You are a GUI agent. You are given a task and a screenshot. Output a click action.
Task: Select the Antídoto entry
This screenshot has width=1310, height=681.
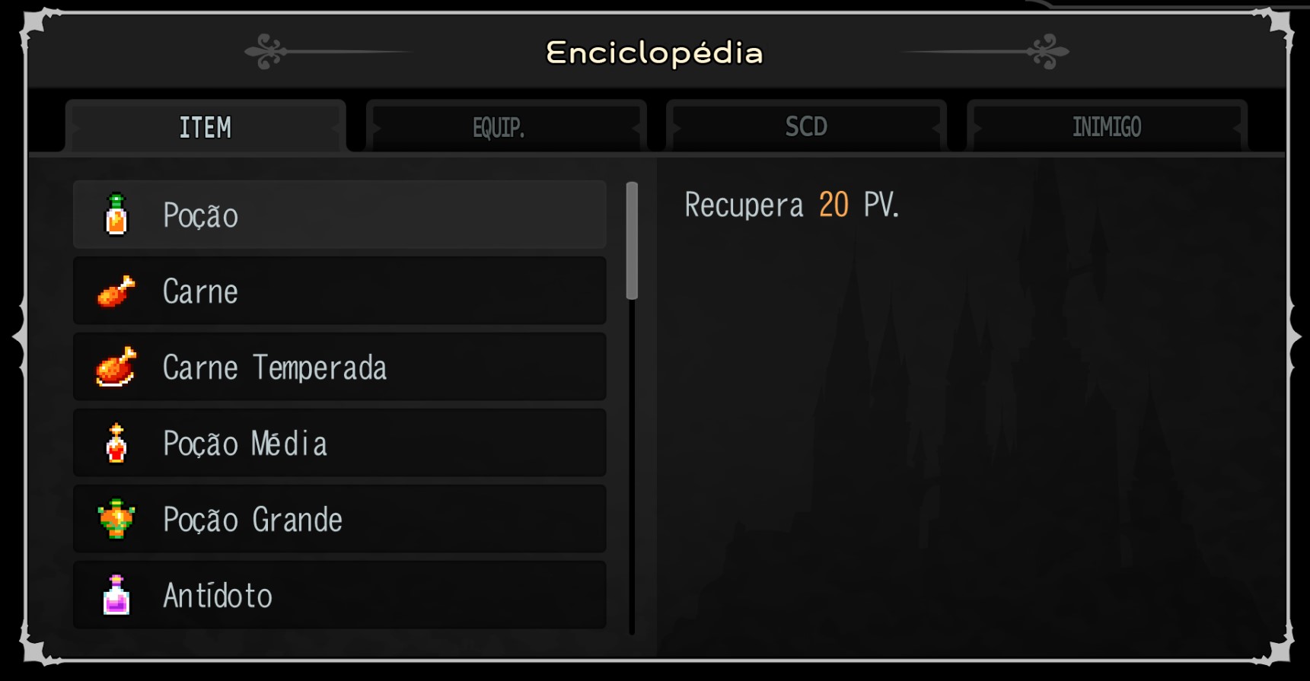coord(339,596)
